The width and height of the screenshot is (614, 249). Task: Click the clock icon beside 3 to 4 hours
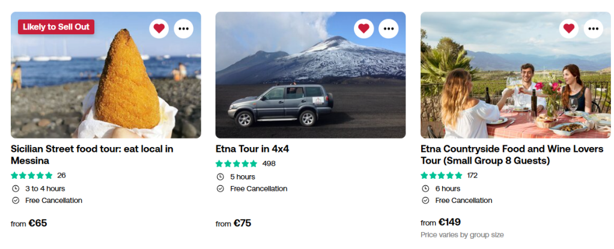pyautogui.click(x=15, y=188)
